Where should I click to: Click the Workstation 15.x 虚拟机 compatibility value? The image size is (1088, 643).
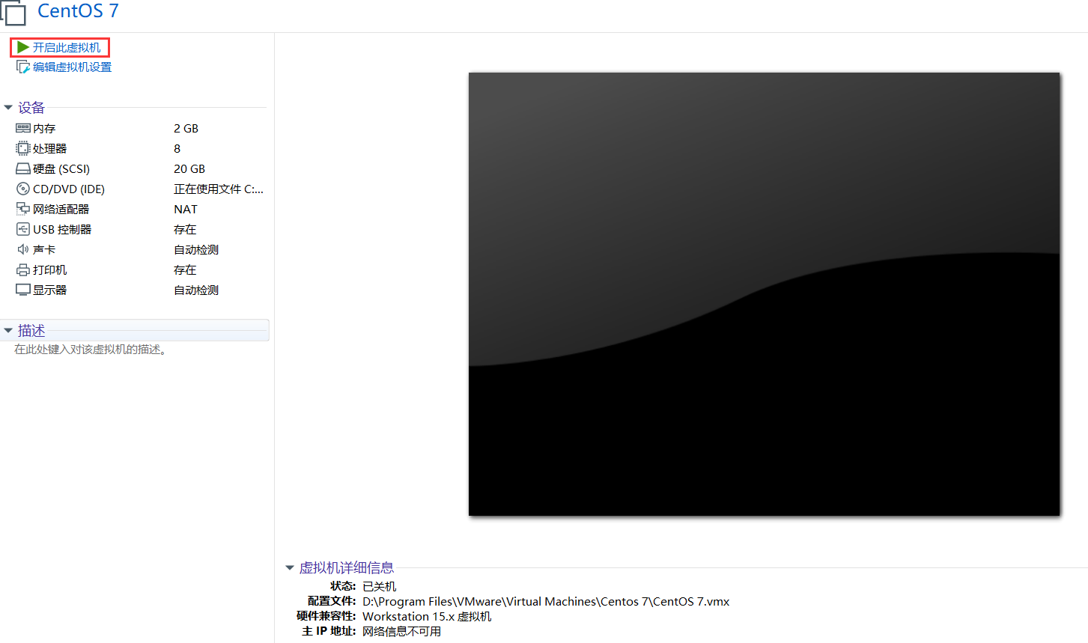pyautogui.click(x=427, y=617)
